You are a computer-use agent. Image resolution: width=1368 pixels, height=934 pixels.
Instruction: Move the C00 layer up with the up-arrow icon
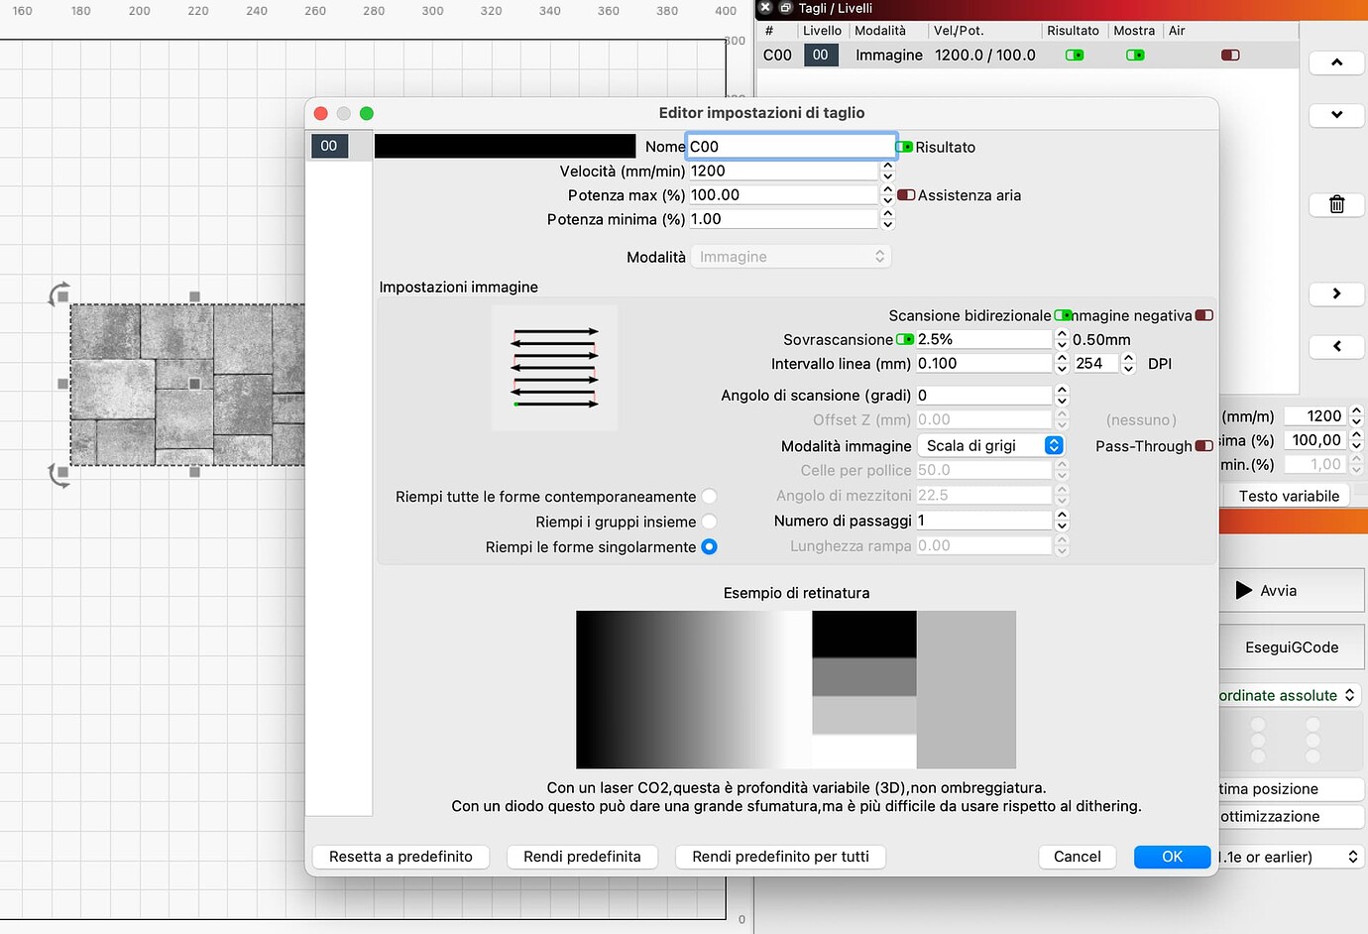click(x=1335, y=61)
